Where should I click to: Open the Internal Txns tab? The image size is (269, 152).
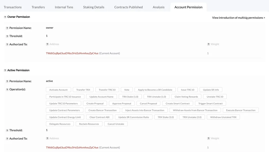(64, 7)
